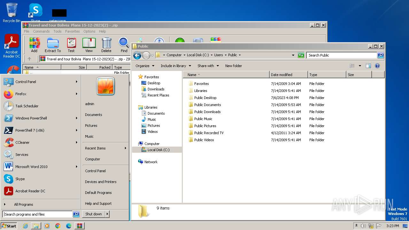Click the Extract To icon in WinRAR
This screenshot has height=230, width=409.
pyautogui.click(x=53, y=45)
